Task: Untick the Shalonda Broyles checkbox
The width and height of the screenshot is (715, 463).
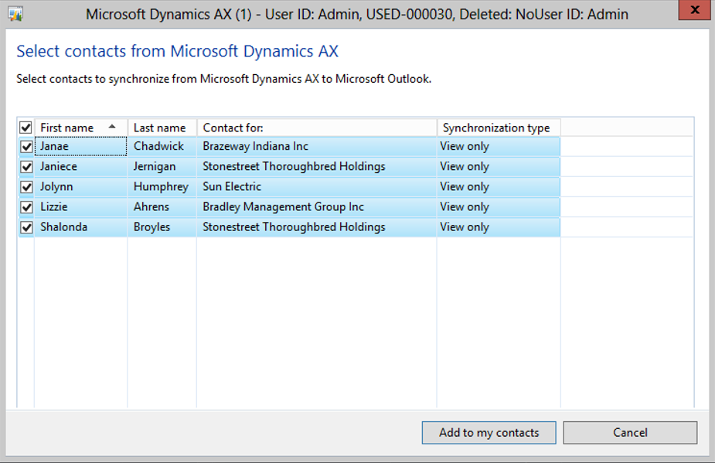Action: point(26,227)
